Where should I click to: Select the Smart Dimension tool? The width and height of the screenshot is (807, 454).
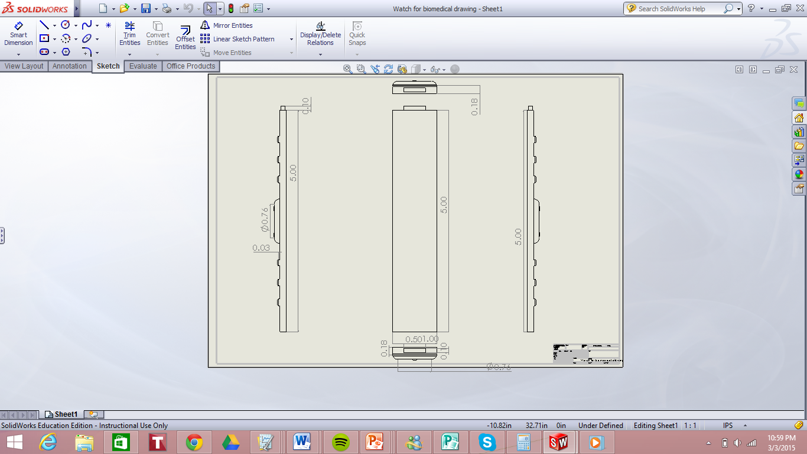[18, 34]
